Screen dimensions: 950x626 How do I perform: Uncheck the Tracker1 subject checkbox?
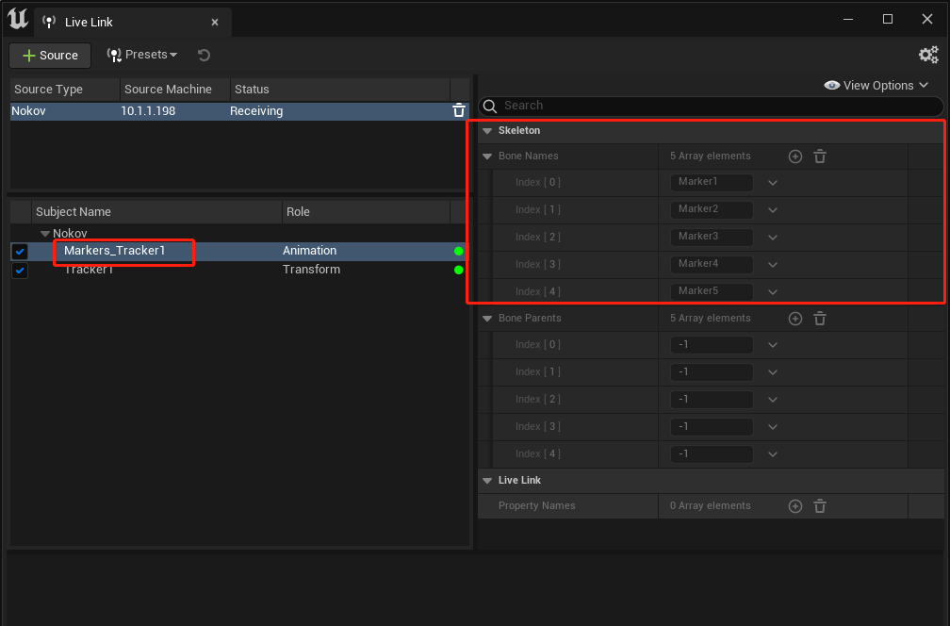20,271
